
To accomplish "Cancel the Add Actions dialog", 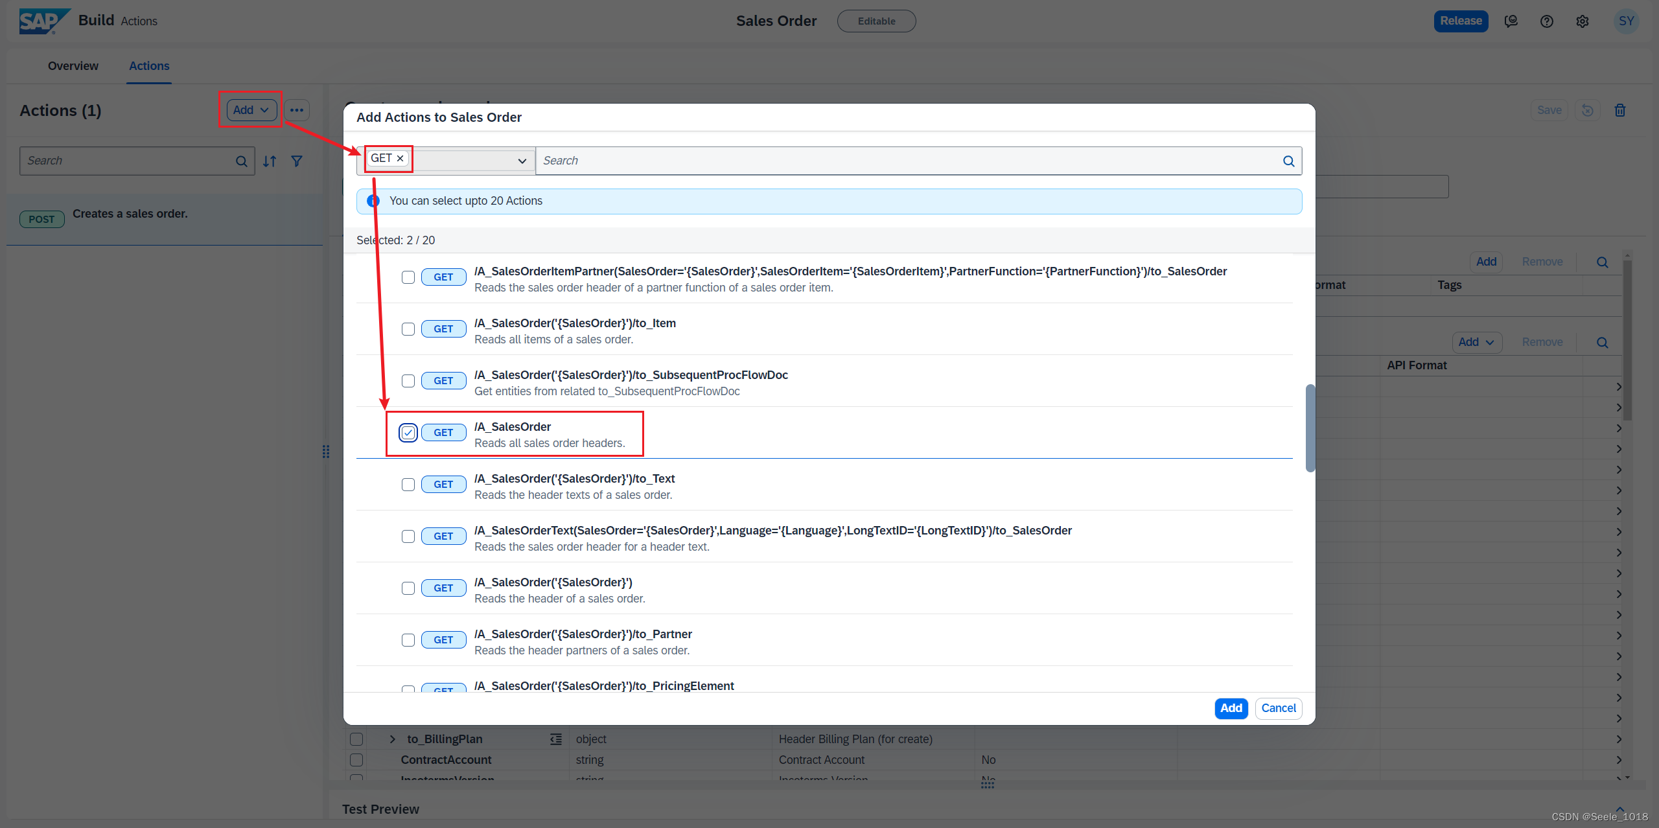I will pyautogui.click(x=1279, y=708).
